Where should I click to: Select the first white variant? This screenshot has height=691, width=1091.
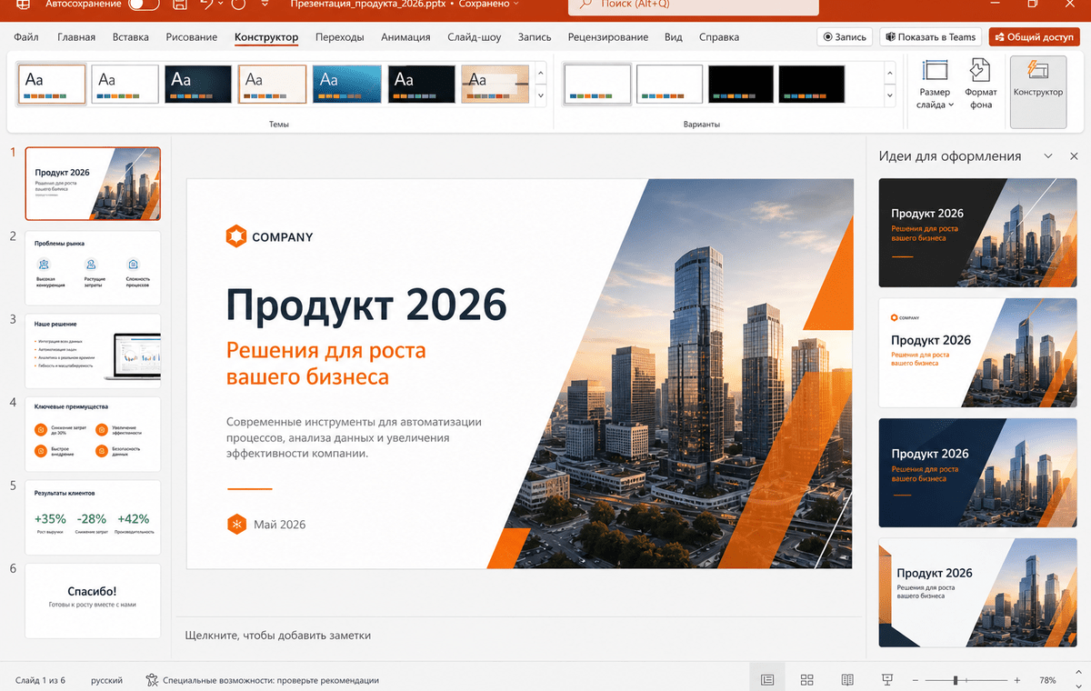(597, 84)
